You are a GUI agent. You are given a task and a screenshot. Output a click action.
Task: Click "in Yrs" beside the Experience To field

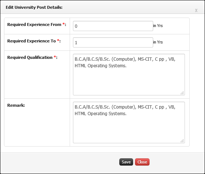(158, 42)
